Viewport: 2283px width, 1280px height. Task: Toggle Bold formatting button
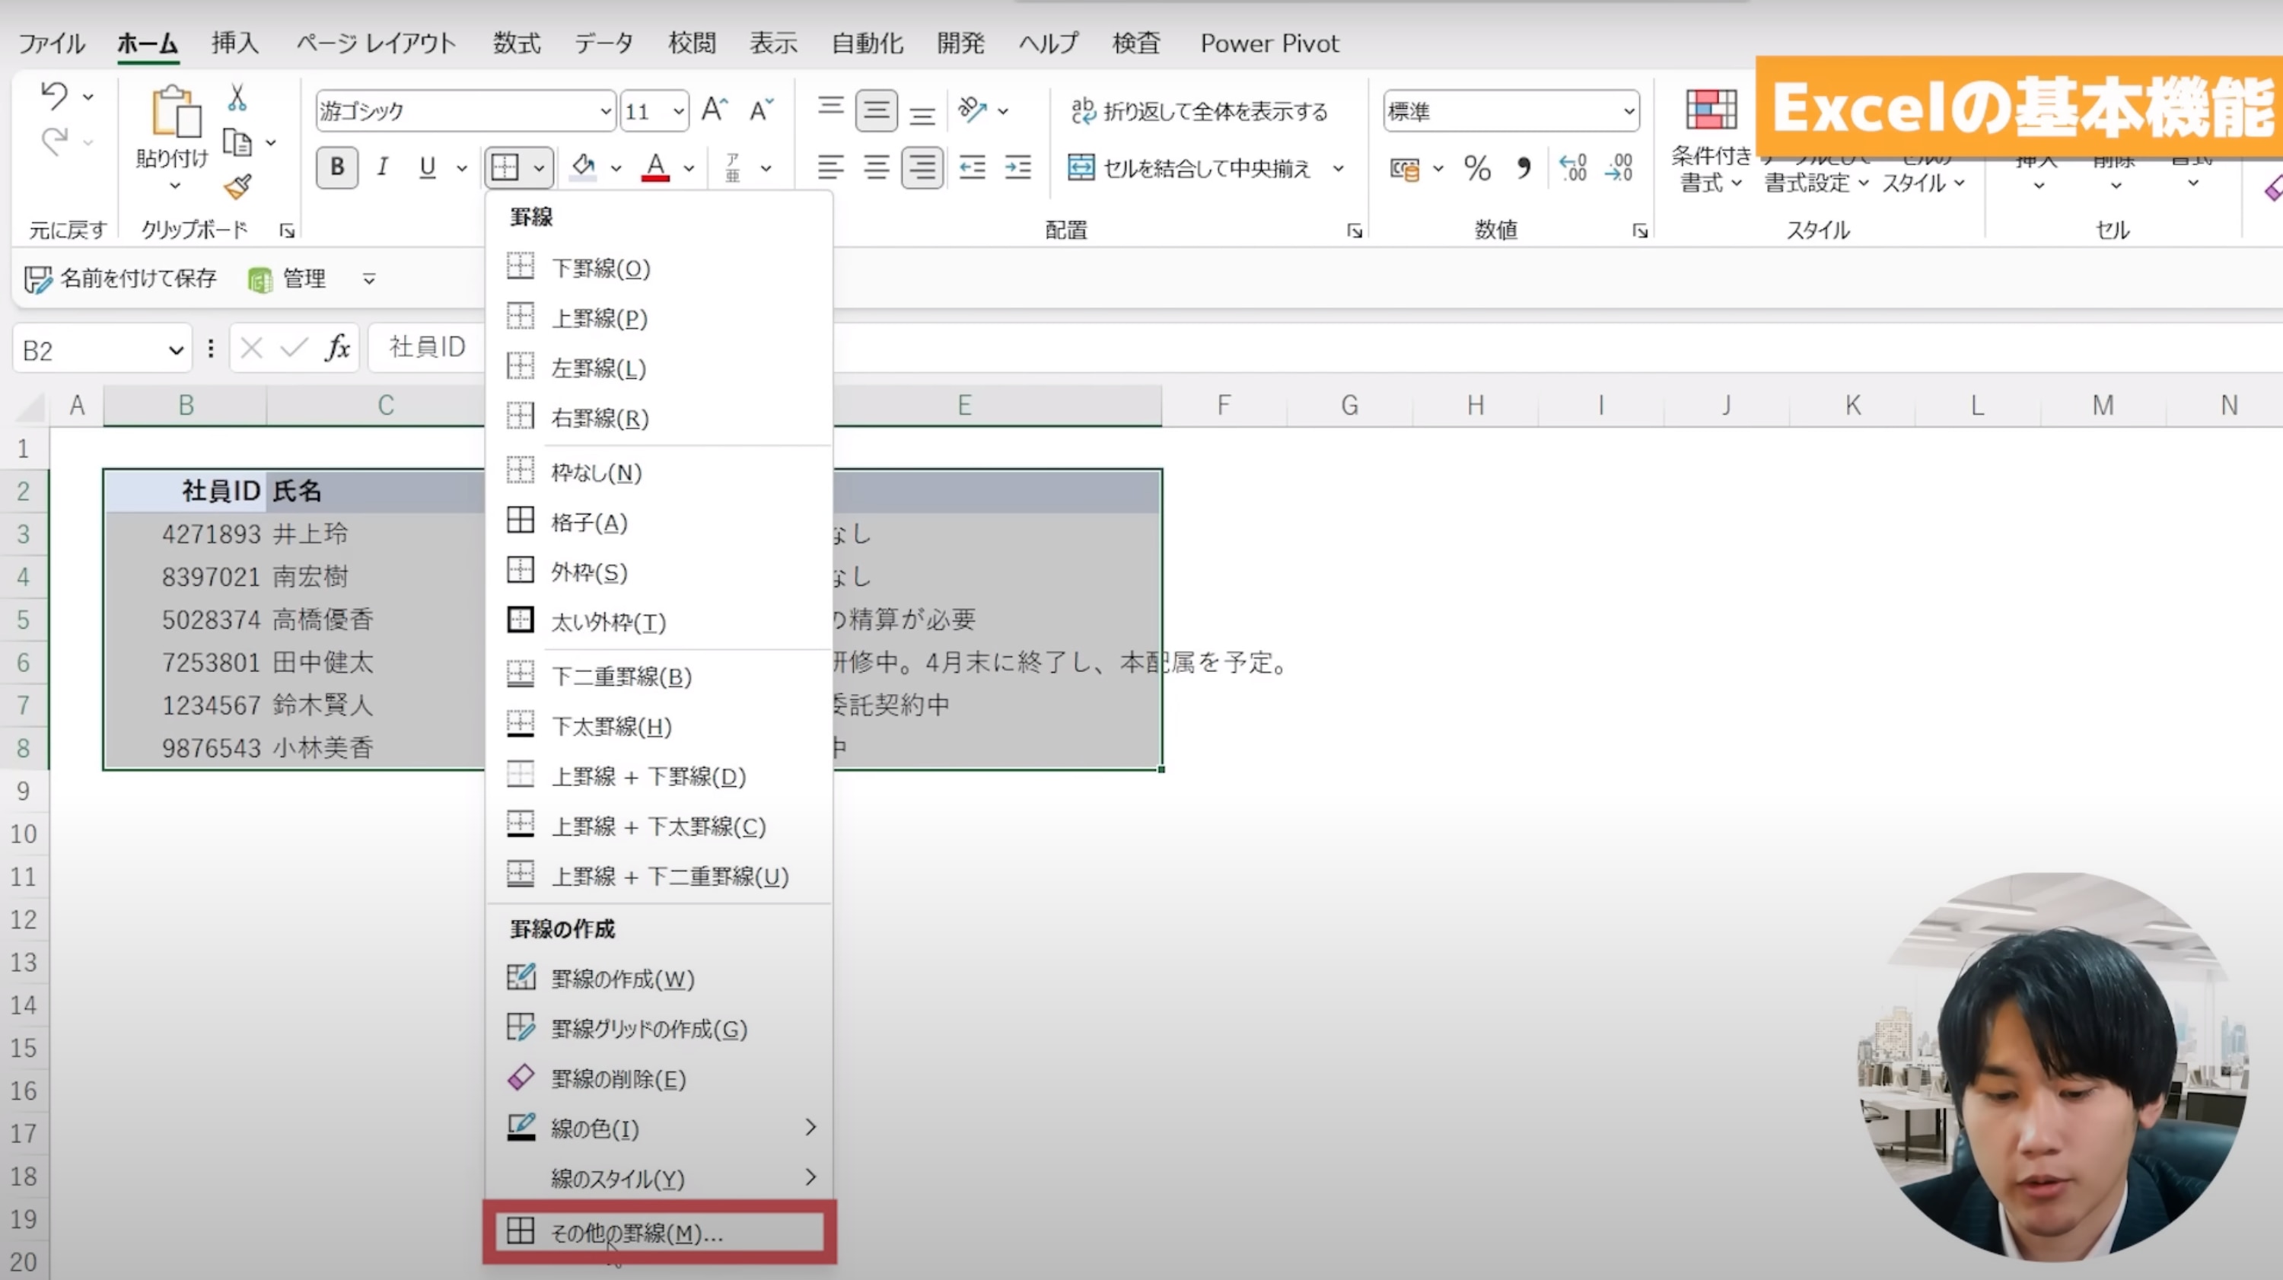point(337,167)
